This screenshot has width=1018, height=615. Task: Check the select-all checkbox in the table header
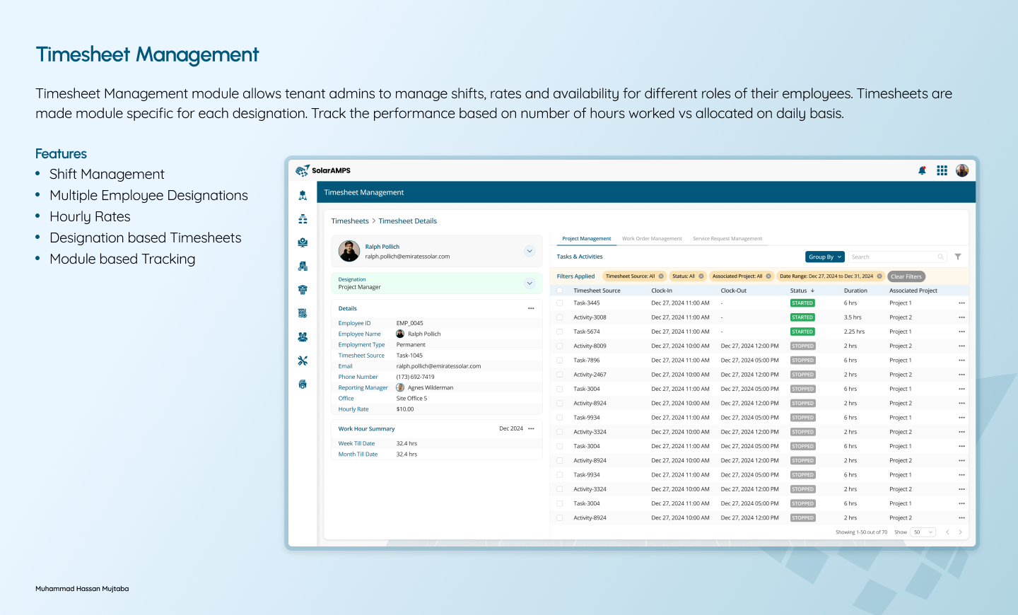pos(559,290)
